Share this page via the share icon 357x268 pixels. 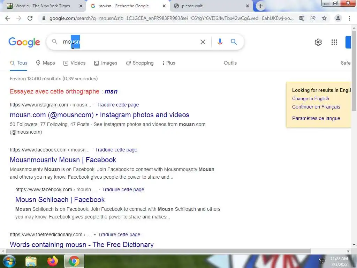pyautogui.click(x=313, y=18)
